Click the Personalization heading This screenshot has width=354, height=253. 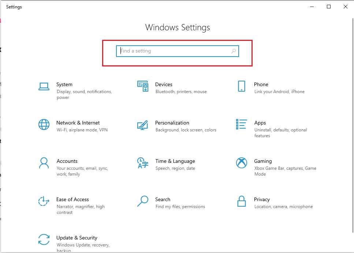pos(172,123)
